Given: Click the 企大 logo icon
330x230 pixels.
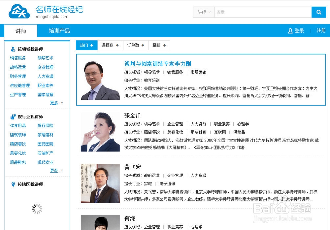Looking at the screenshot, I should 19,10.
